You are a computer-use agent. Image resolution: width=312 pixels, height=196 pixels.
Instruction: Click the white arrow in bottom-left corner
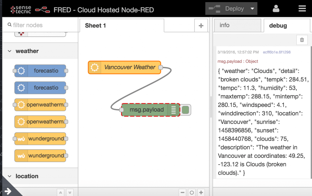pyautogui.click(x=8, y=191)
